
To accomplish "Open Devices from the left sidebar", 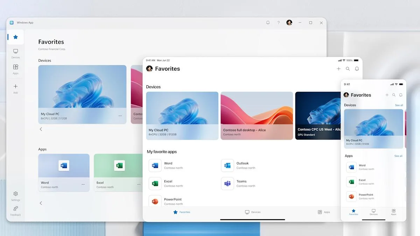I will coord(15,53).
